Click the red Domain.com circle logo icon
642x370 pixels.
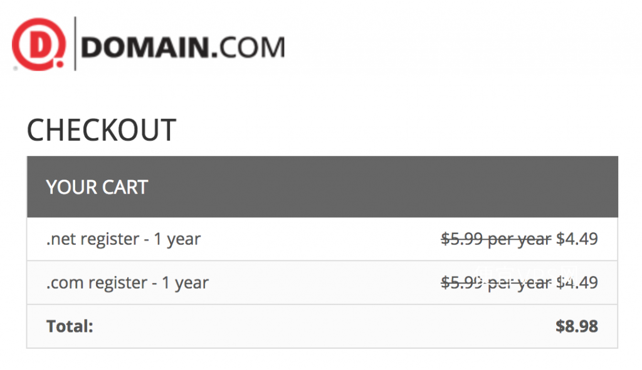click(x=39, y=44)
